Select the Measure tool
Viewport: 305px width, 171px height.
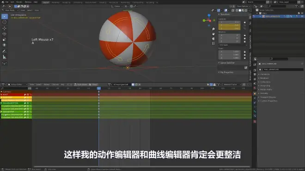tap(4, 57)
